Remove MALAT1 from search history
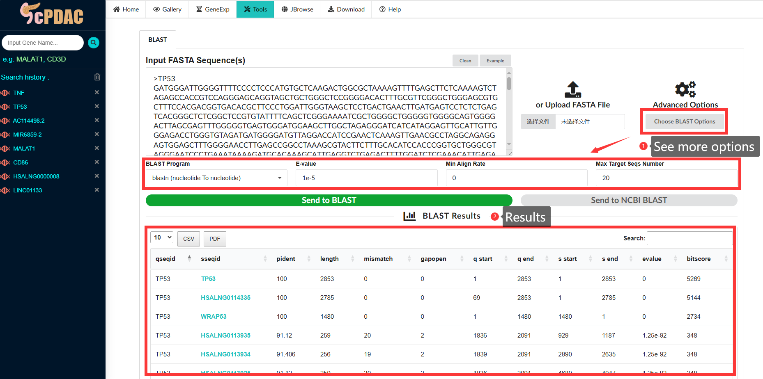Screen dimensions: 763x379 click(x=97, y=148)
